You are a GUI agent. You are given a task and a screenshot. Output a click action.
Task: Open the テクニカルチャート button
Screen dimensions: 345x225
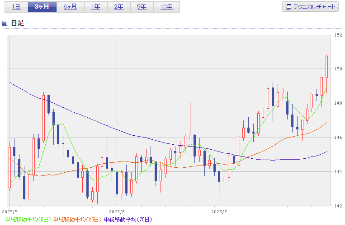pyautogui.click(x=310, y=7)
